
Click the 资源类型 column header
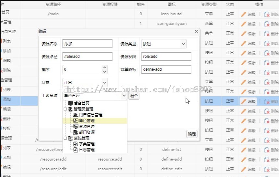[209, 5]
